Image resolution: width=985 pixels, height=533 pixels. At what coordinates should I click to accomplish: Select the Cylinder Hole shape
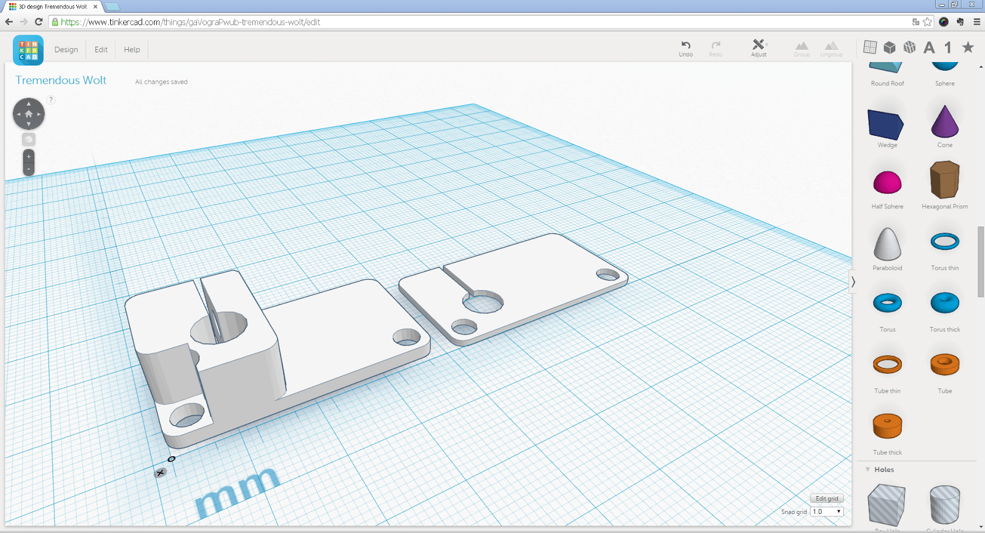[x=945, y=505]
